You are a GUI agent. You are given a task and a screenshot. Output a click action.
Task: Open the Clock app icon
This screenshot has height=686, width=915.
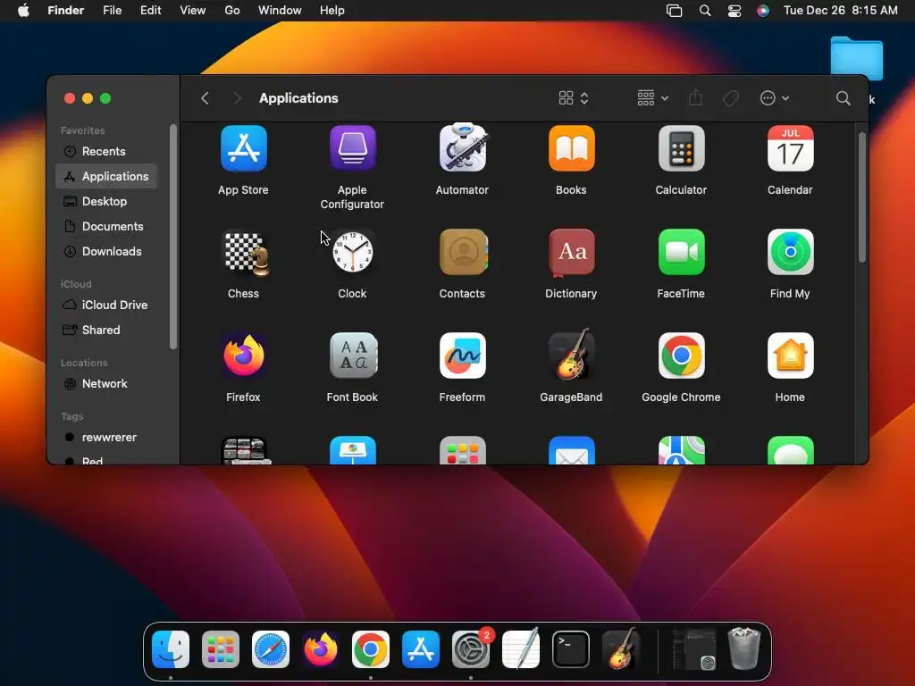click(352, 252)
